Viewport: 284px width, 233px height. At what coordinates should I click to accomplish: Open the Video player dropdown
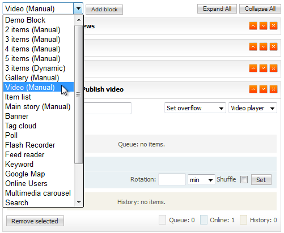click(253, 108)
